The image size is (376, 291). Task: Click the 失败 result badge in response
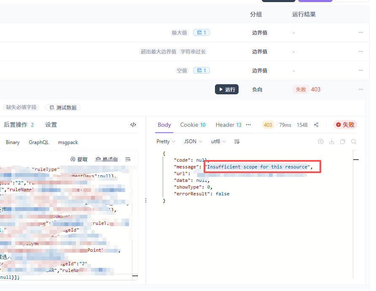[345, 125]
